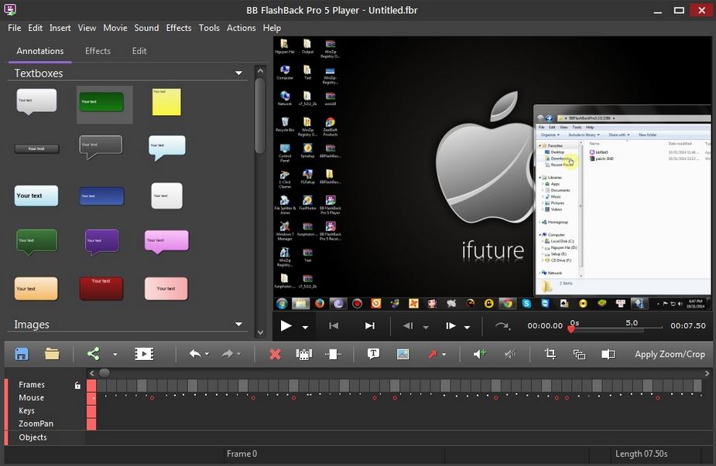This screenshot has height=466, width=716.
Task: Click the Save movie floppy disk icon
Action: [x=22, y=354]
